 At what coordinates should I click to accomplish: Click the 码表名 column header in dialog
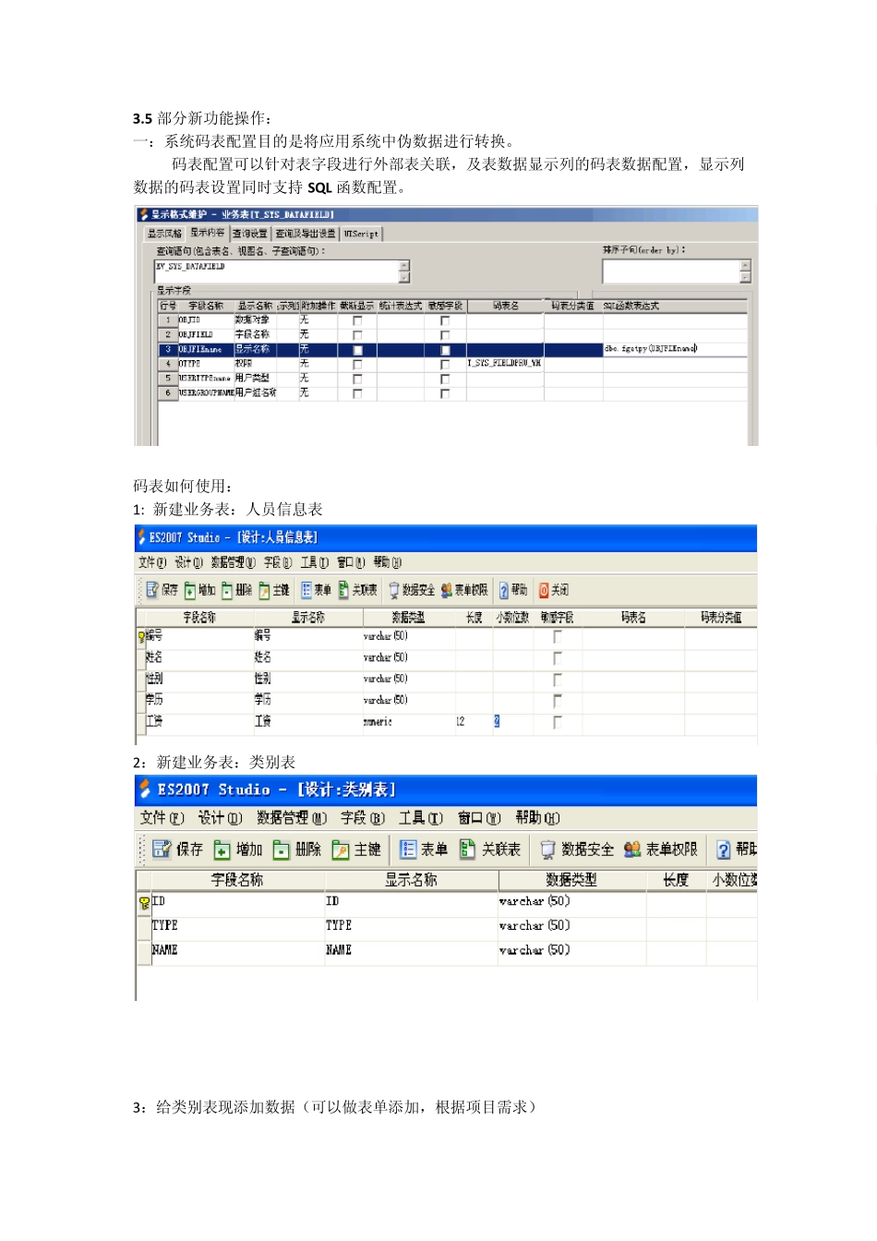tap(505, 306)
